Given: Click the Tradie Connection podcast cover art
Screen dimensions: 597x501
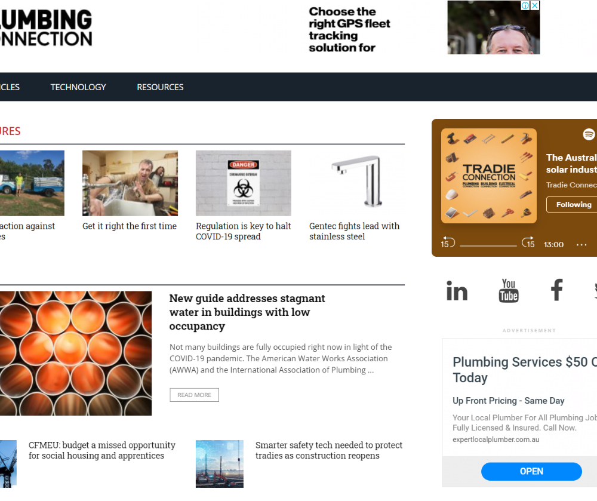Looking at the screenshot, I should point(489,176).
